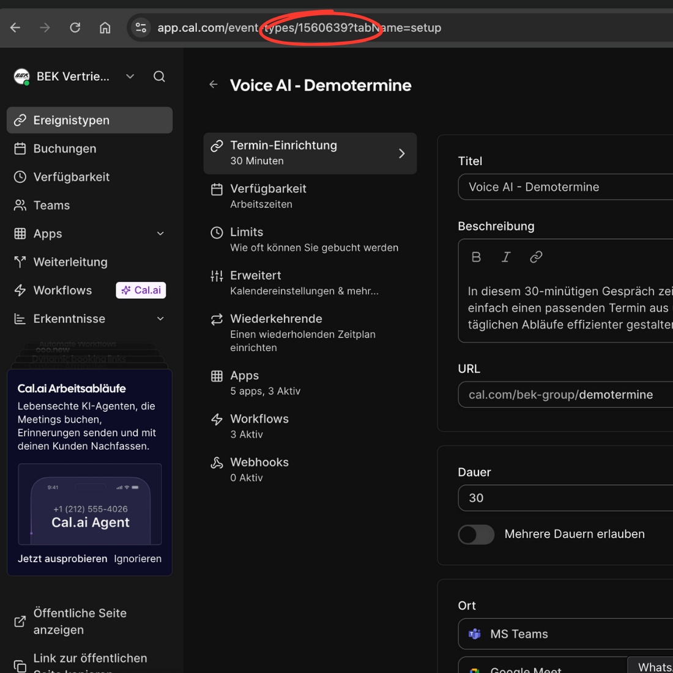Select the Apps 5 apps tab
The width and height of the screenshot is (673, 673).
pyautogui.click(x=310, y=383)
